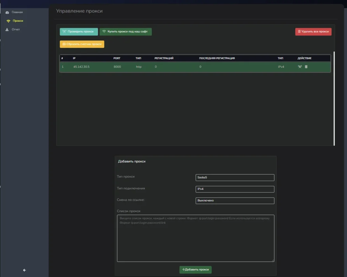Select the Главная dashboard icon in sidebar
Image resolution: width=347 pixels, height=277 pixels.
7,12
